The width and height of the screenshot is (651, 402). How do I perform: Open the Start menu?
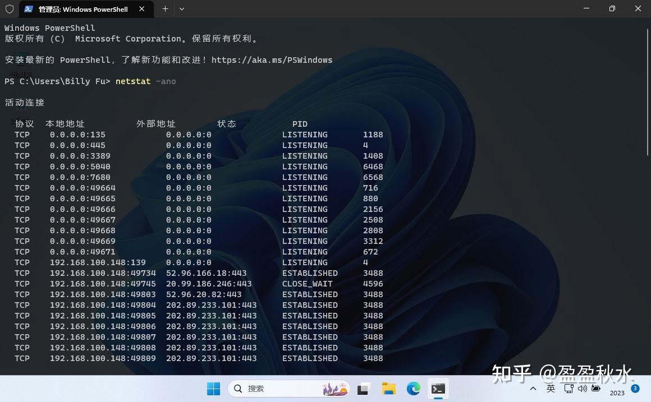point(213,388)
